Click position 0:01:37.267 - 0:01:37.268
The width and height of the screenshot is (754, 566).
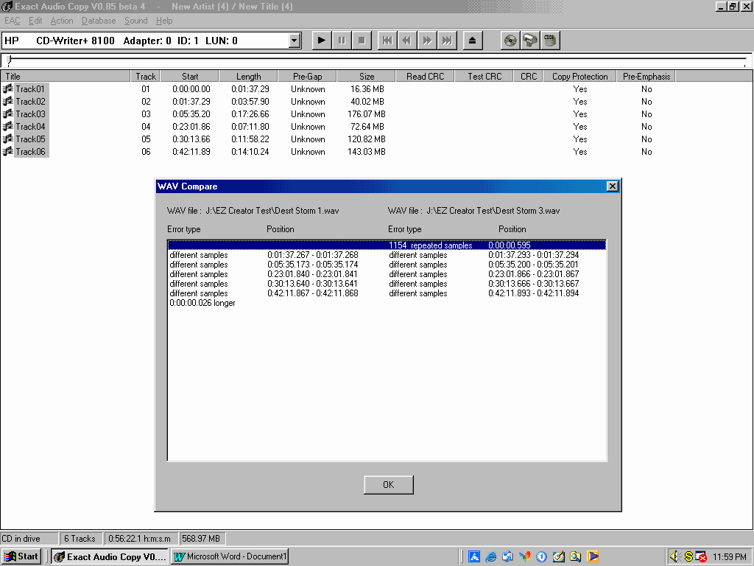[312, 254]
